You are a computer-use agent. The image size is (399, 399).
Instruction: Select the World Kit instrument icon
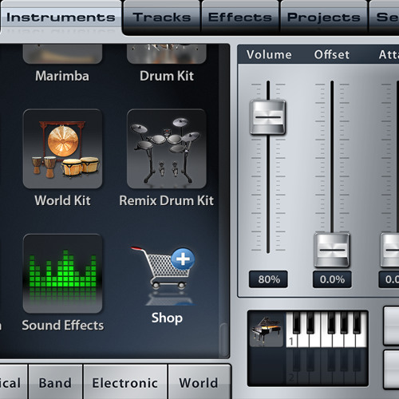[x=62, y=148]
